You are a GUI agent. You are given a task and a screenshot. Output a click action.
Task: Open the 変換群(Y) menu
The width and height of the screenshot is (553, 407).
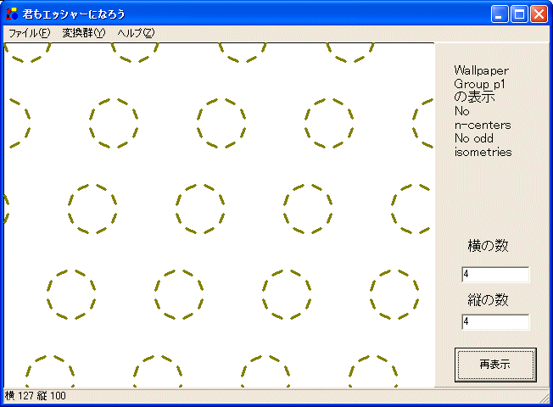pyautogui.click(x=84, y=33)
